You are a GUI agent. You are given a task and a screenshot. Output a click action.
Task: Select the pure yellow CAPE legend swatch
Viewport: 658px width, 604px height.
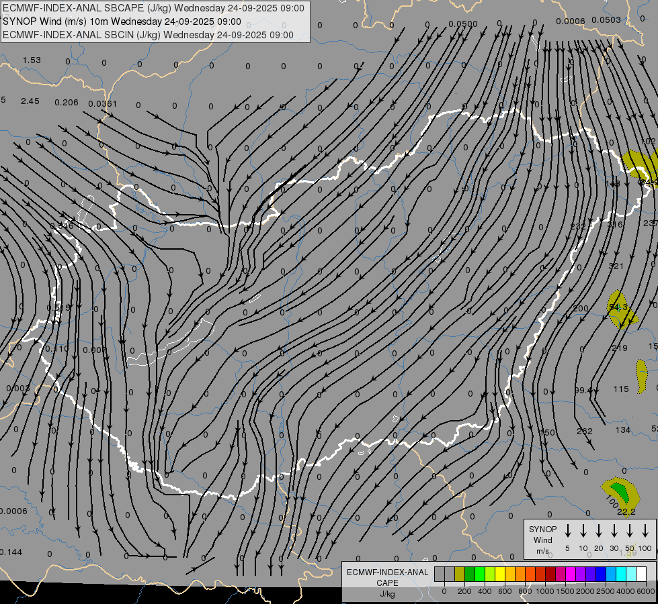[x=500, y=574]
